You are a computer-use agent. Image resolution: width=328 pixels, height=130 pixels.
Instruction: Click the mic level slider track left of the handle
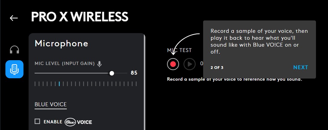(72, 73)
